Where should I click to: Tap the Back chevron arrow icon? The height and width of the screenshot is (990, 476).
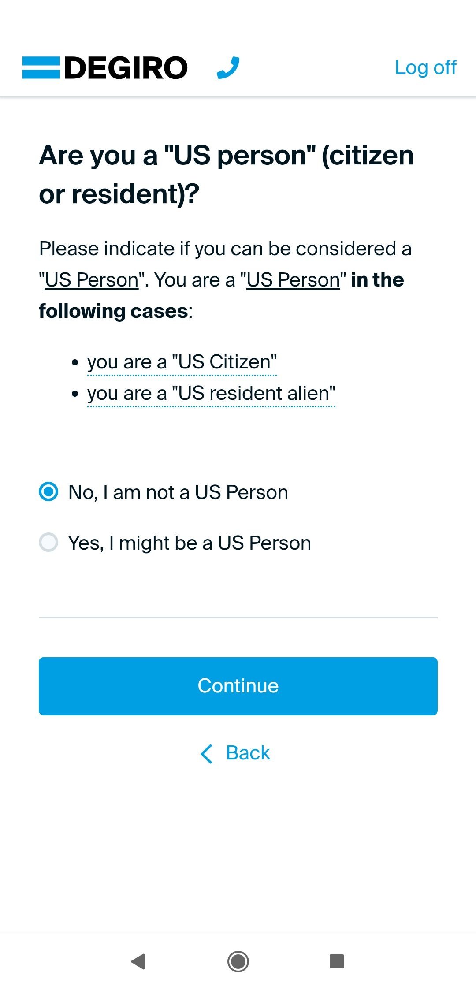tap(206, 753)
